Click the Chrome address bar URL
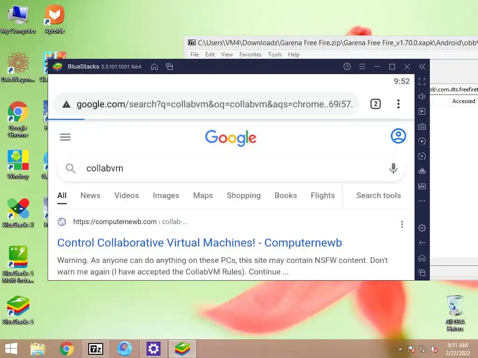The width and height of the screenshot is (478, 358). coord(215,104)
